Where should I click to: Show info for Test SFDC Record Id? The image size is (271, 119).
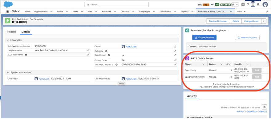pos(116,65)
